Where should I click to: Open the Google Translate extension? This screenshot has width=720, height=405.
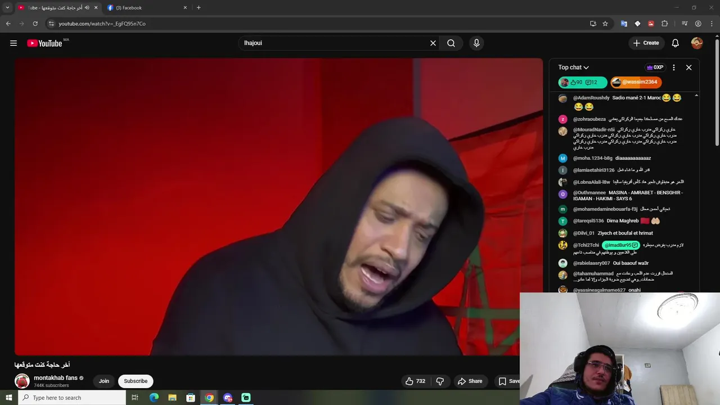[624, 24]
